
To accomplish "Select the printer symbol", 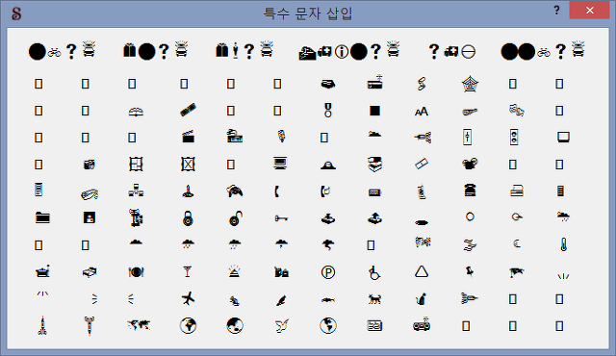I will [x=516, y=191].
